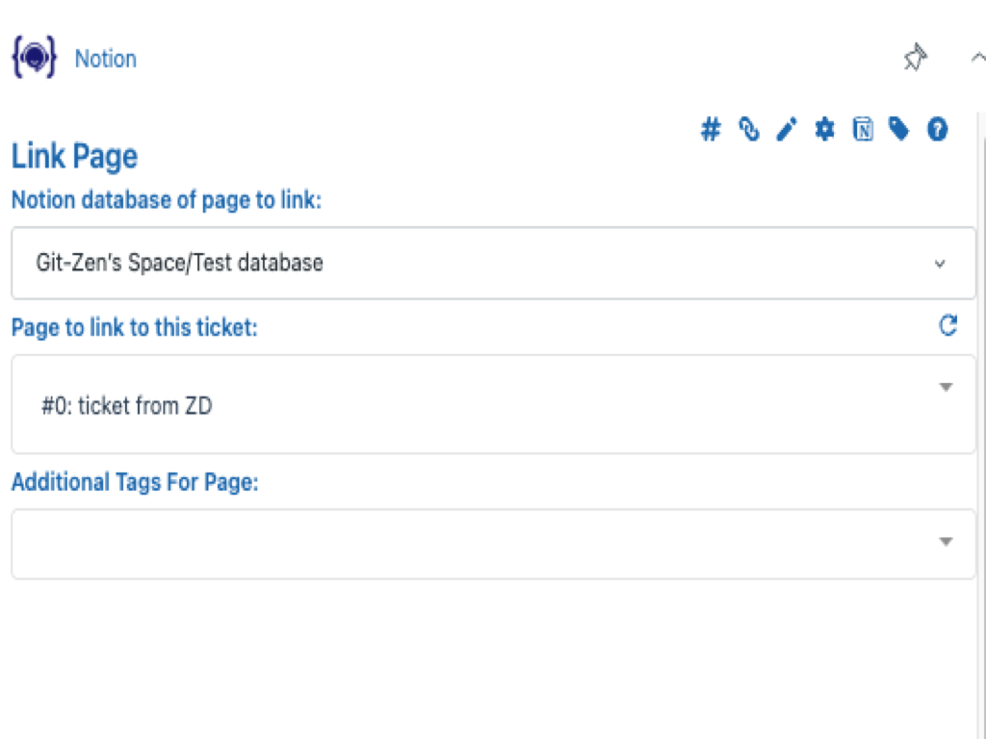This screenshot has height=739, width=986.
Task: Click 'Page to link to this ticket:' label
Action: [135, 327]
